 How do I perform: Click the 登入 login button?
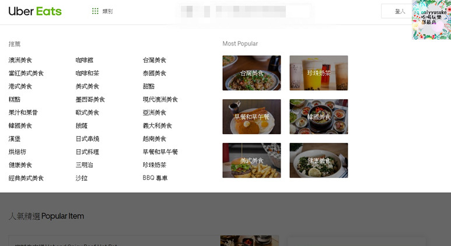[x=400, y=11]
